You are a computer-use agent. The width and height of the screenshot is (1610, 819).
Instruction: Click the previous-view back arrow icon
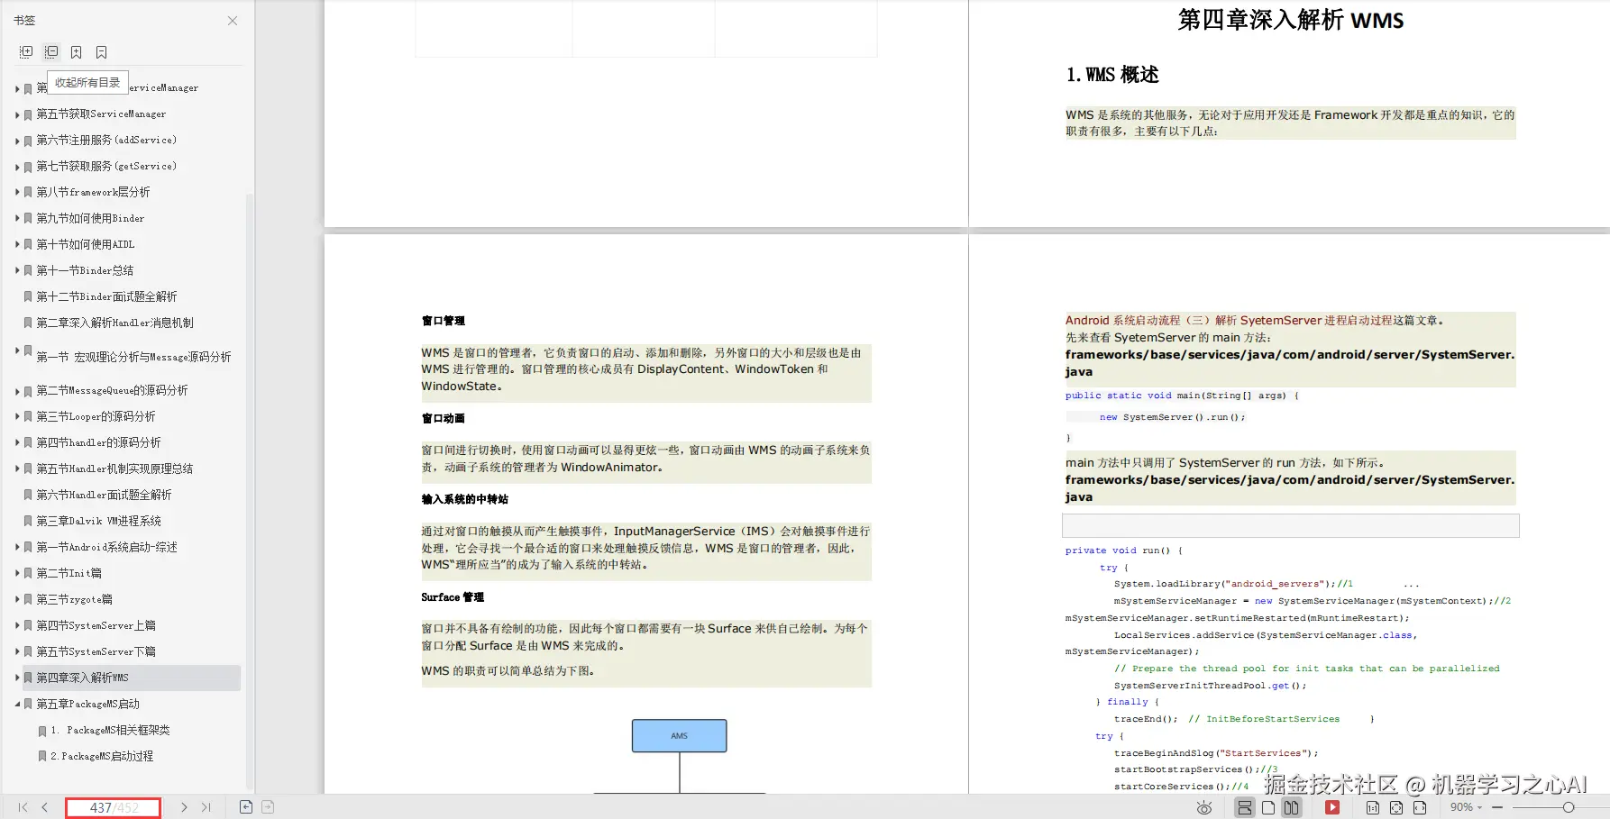tap(245, 806)
